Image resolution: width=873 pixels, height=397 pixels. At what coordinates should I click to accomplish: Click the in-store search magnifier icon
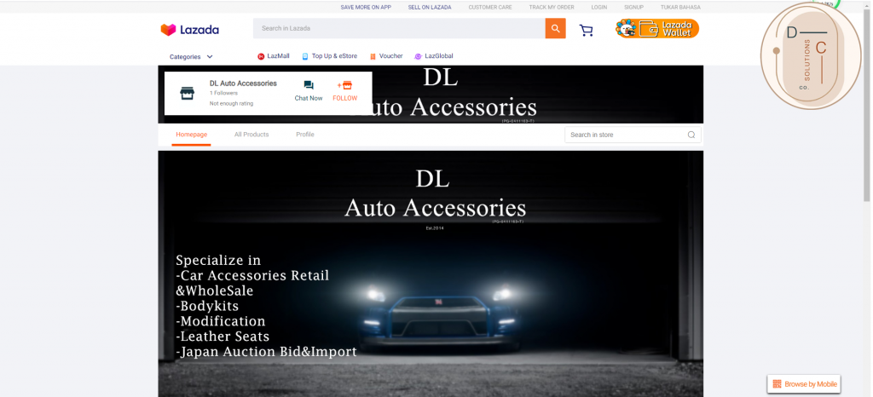point(691,135)
